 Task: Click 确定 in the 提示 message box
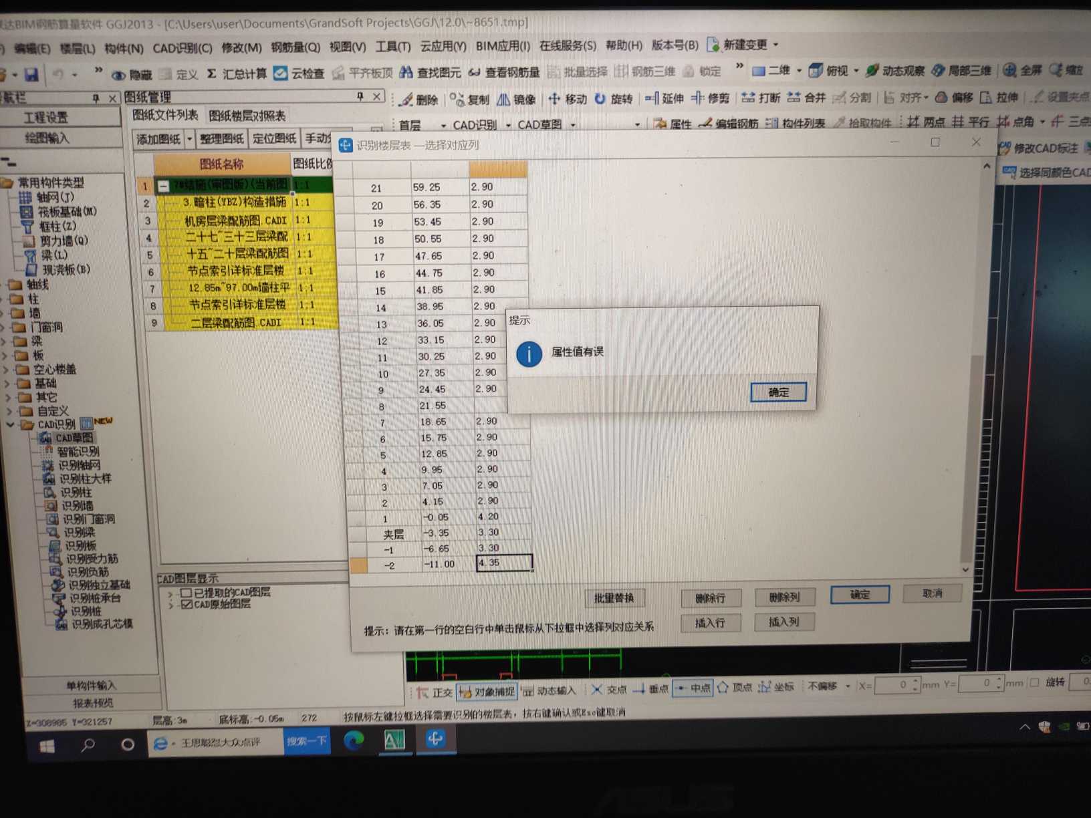click(x=778, y=392)
